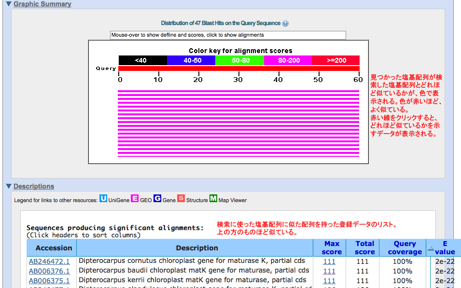Open max score 111 for Dipterocarpus kerrii
This screenshot has width=461, height=288.
[329, 281]
